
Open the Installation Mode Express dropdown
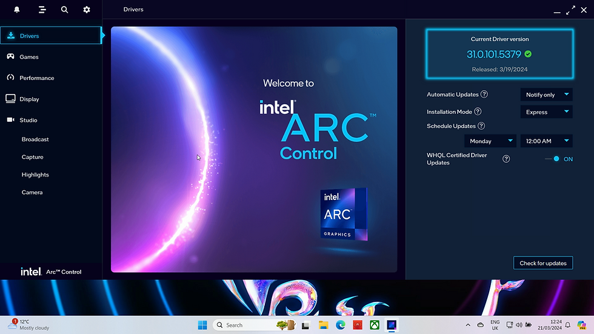(546, 112)
